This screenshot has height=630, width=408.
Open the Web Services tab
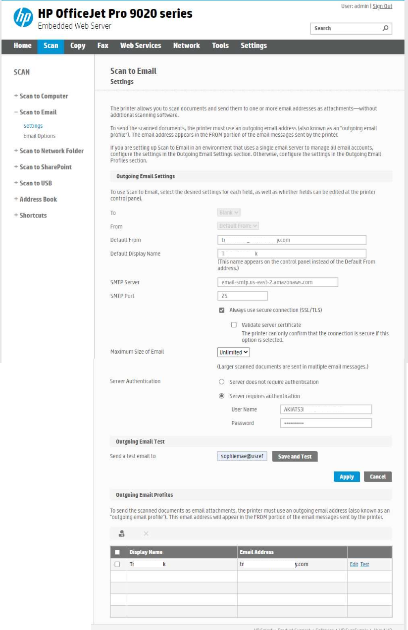click(x=141, y=46)
